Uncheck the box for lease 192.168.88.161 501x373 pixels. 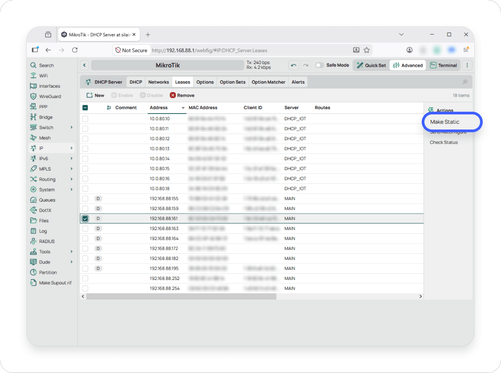[x=85, y=219]
